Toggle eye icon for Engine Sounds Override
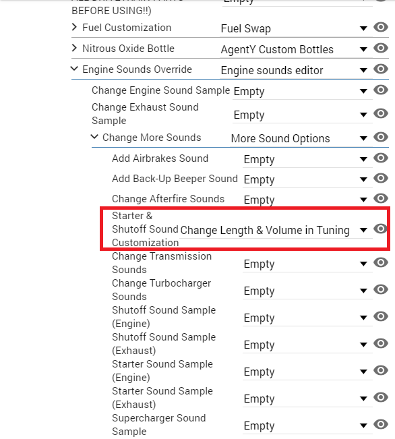 coord(381,69)
